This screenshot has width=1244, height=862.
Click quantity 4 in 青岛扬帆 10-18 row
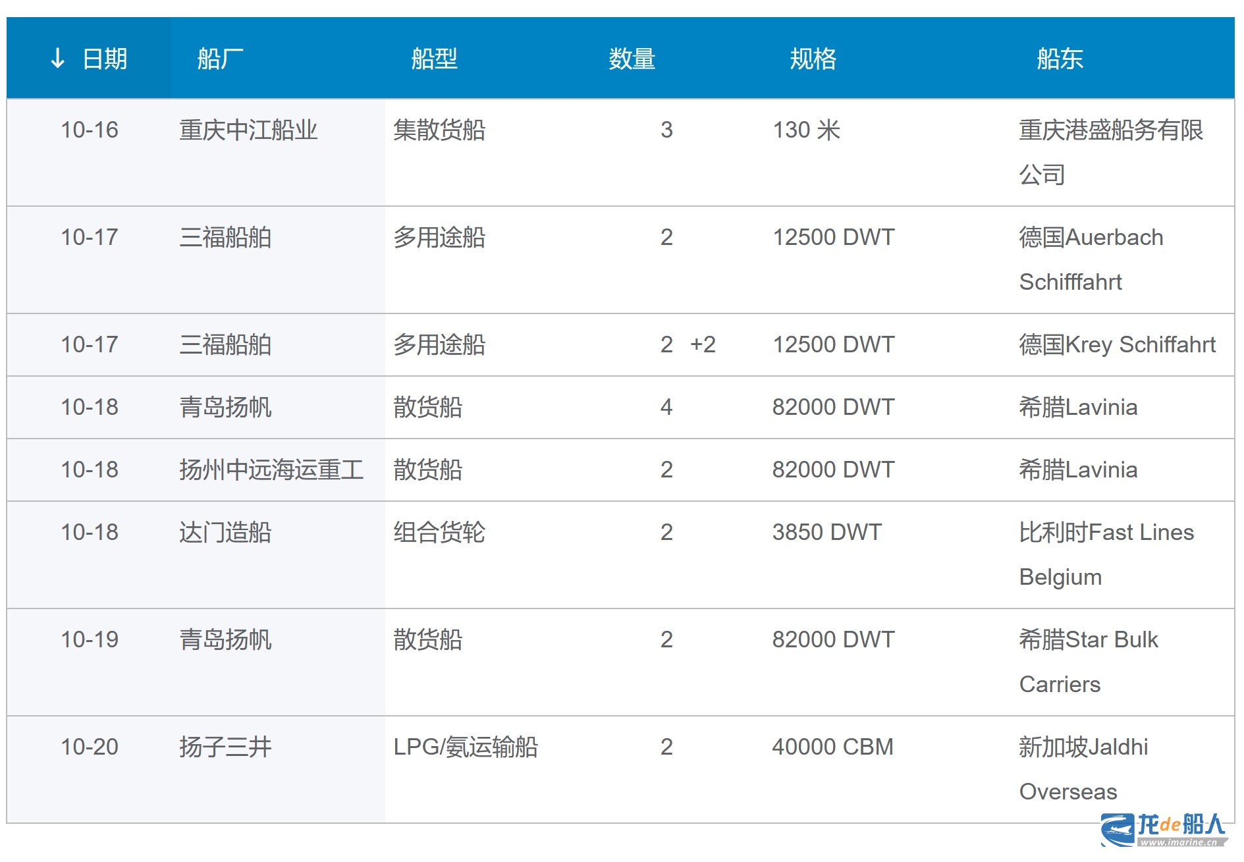tap(666, 407)
